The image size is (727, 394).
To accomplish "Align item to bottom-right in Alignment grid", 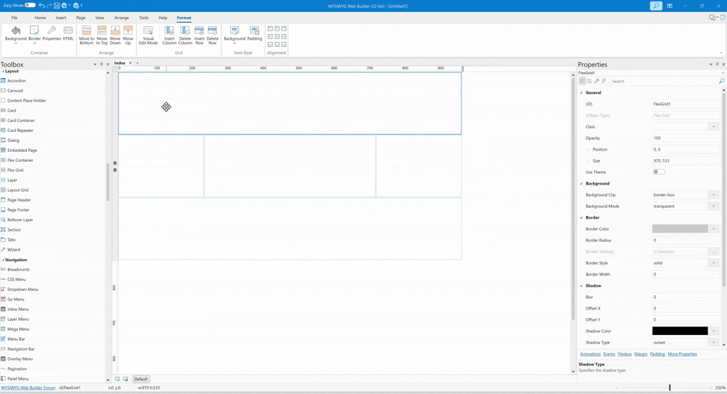I will click(284, 45).
